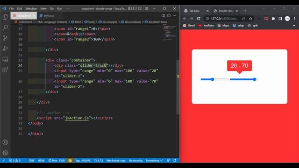Image resolution: width=299 pixels, height=168 pixels.
Task: Go forward in the browser
Action: (x=192, y=19)
